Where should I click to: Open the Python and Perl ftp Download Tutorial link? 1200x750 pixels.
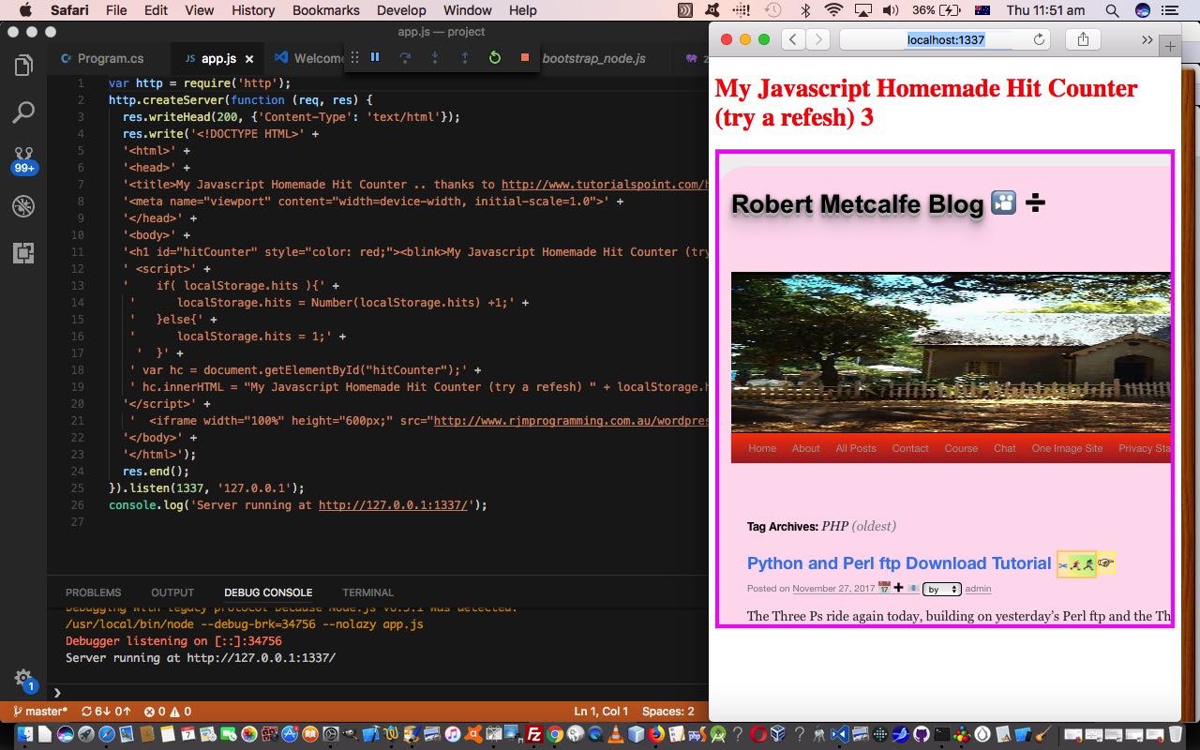pyautogui.click(x=897, y=563)
